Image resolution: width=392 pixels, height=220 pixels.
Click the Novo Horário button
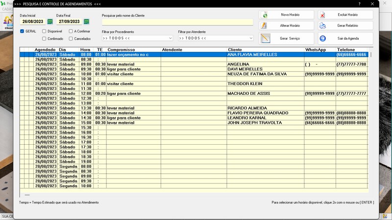click(x=287, y=15)
